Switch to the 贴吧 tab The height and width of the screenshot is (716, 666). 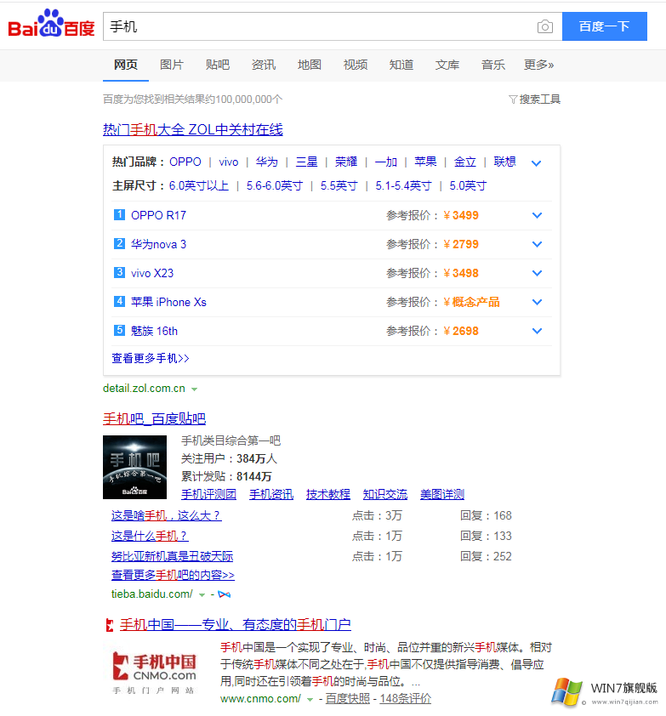click(218, 65)
